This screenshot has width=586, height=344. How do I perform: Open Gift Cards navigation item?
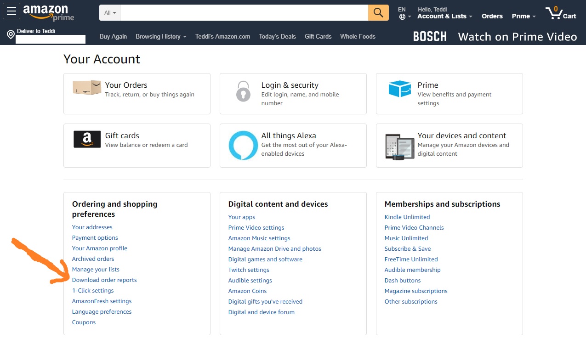pyautogui.click(x=318, y=36)
